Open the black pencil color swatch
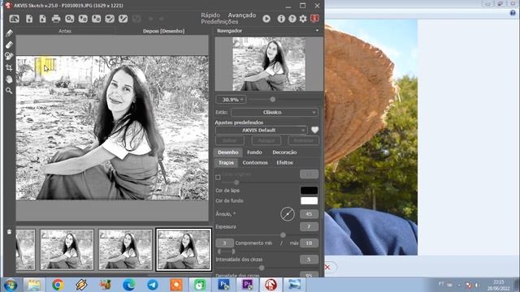Image resolution: width=520 pixels, height=292 pixels. [309, 191]
